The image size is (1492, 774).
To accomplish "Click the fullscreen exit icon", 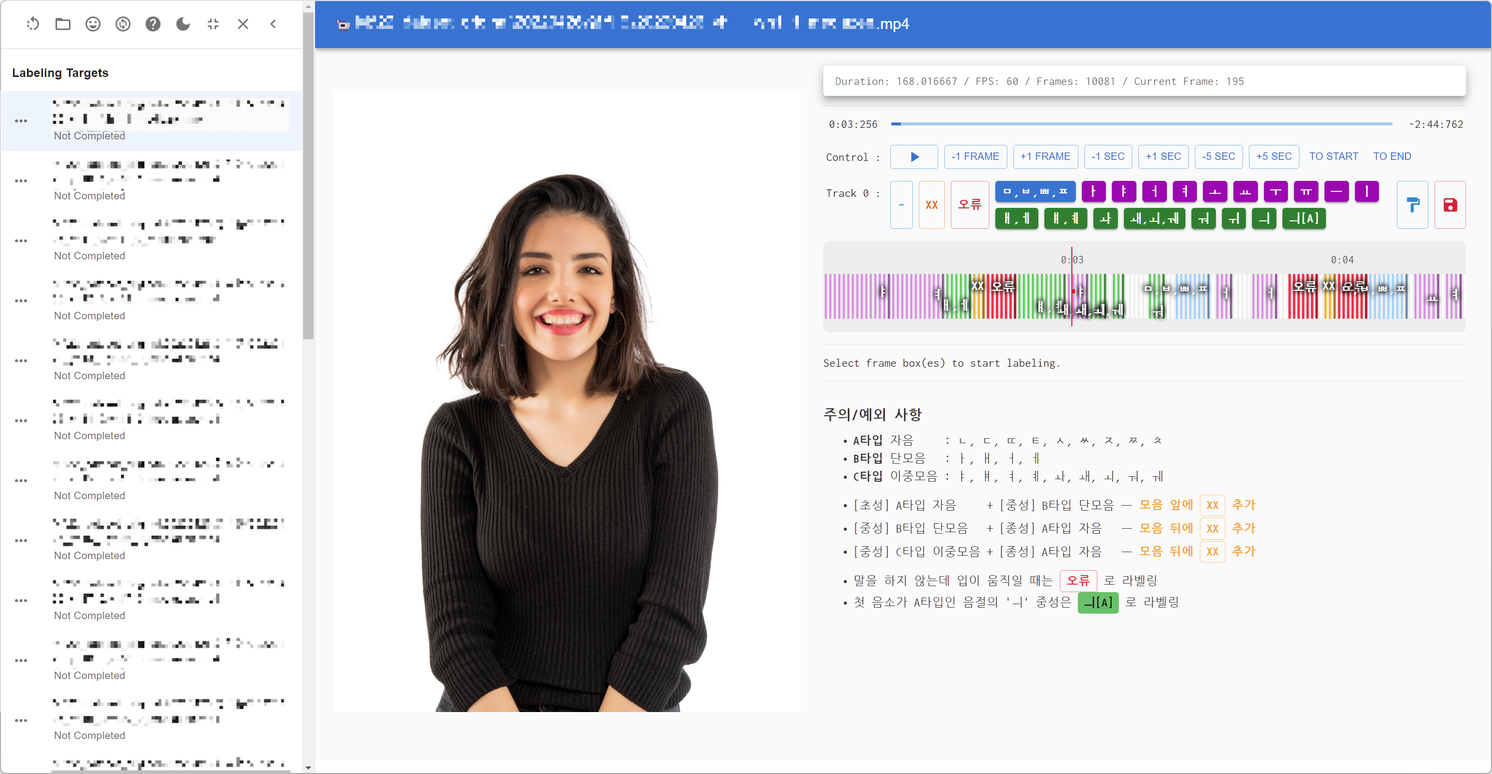I will (213, 23).
